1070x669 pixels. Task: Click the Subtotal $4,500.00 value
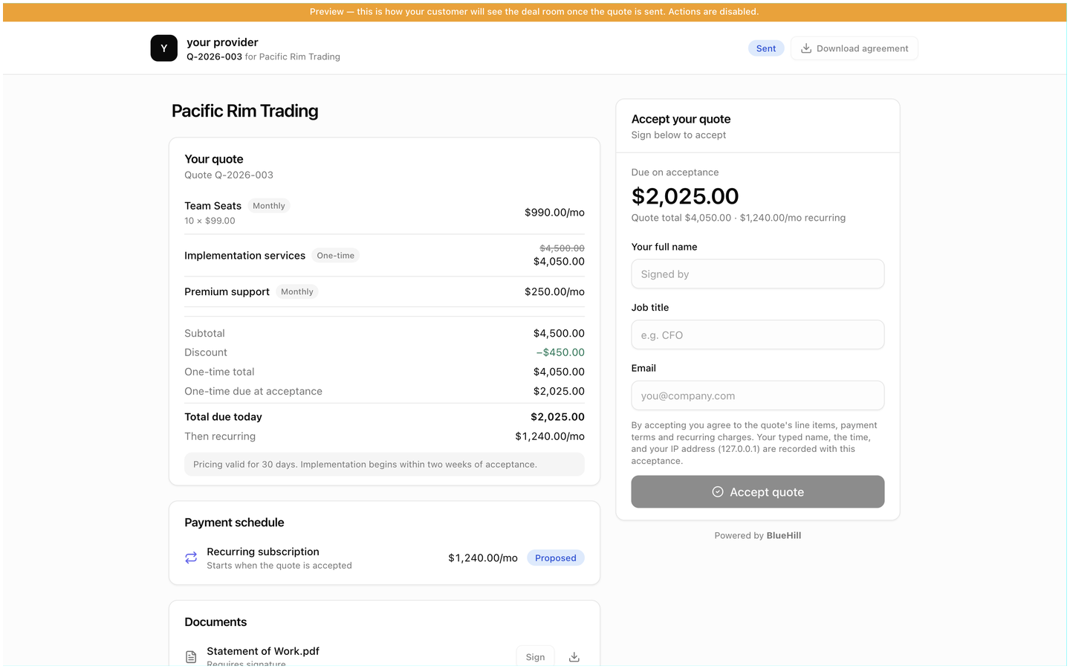coord(559,334)
